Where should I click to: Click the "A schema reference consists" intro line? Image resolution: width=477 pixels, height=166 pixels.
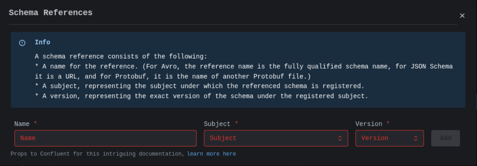point(121,57)
